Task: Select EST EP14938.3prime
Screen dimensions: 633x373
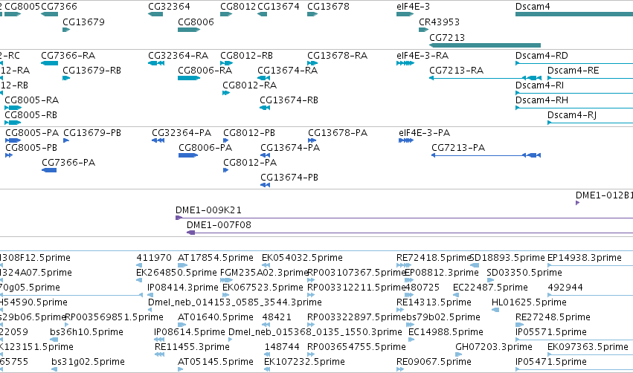Action: click(x=585, y=258)
